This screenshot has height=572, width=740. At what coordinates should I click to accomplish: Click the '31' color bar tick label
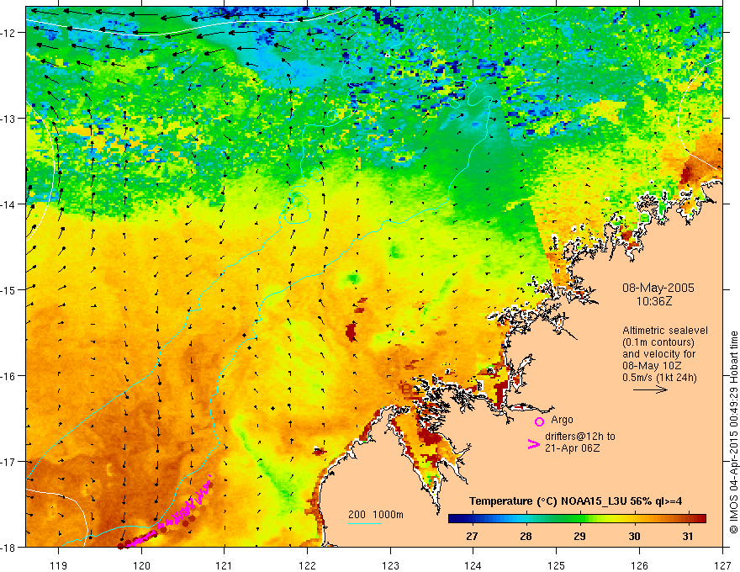click(x=688, y=536)
